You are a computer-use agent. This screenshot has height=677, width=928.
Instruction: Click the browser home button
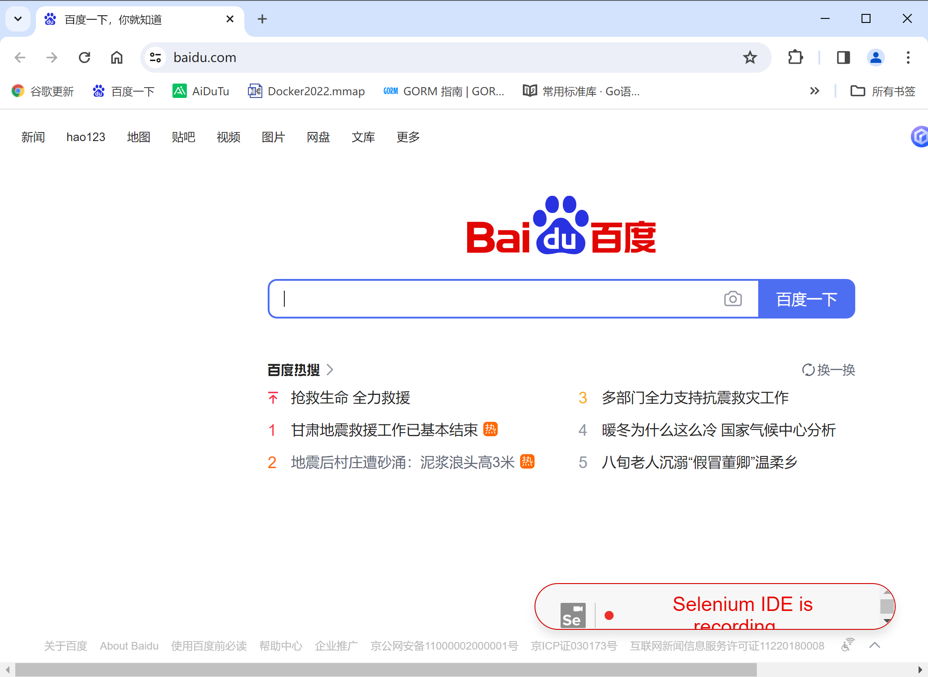pyautogui.click(x=117, y=58)
